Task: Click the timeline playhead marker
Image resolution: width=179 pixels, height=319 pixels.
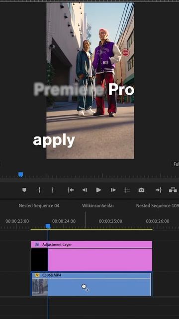Action: [48, 226]
